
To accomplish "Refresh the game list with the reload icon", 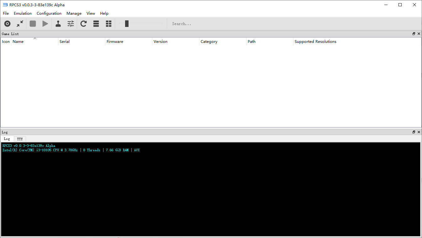I will tap(83, 23).
